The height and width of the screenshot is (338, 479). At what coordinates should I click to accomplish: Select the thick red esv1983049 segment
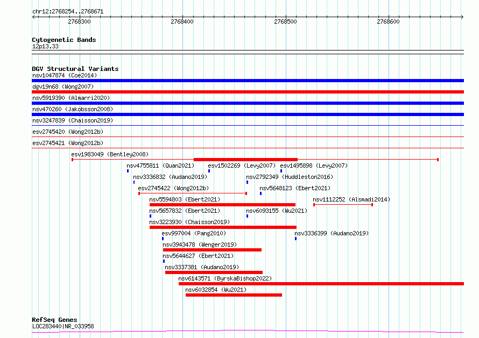tap(245, 160)
